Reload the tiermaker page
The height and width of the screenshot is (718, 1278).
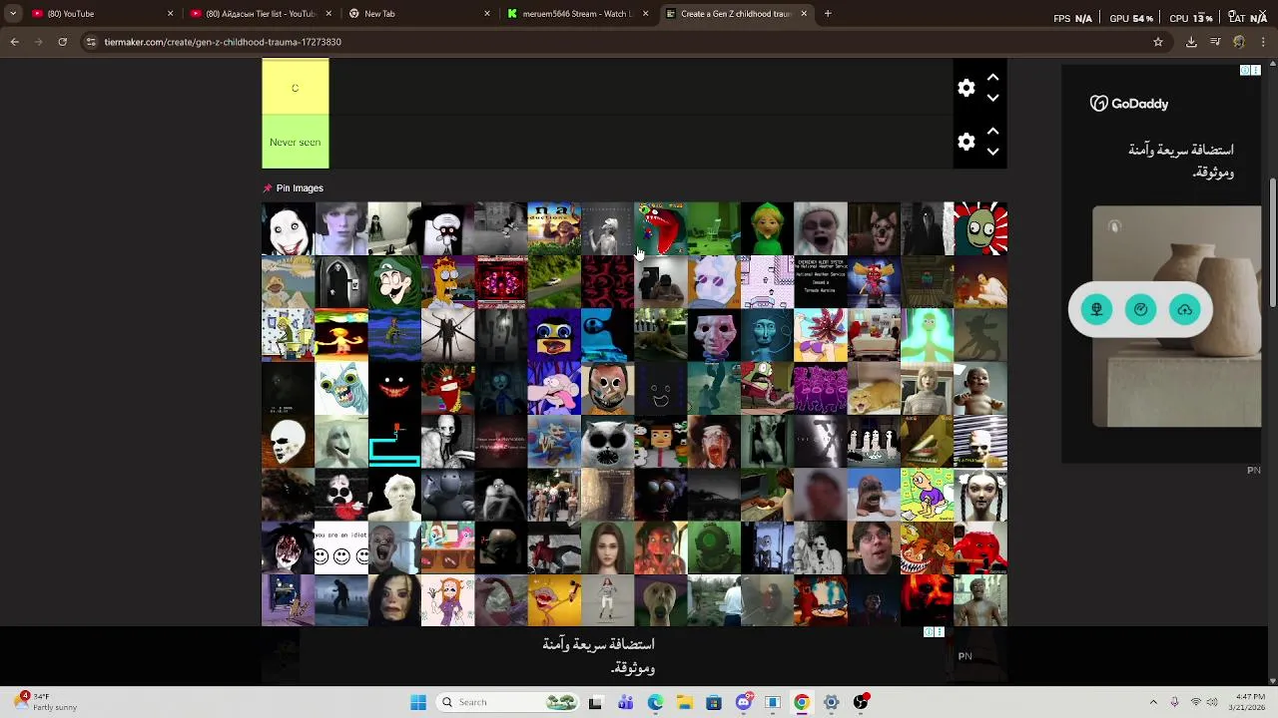62,42
